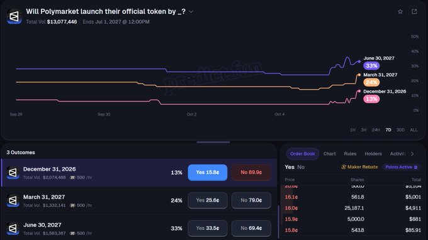Click the orange 24% chart label
The height and width of the screenshot is (240, 428).
tap(371, 82)
